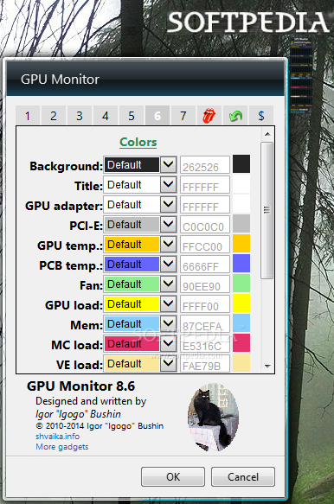334x504 pixels.
Task: Pick the MC load pink color swatch
Action: pos(241,343)
